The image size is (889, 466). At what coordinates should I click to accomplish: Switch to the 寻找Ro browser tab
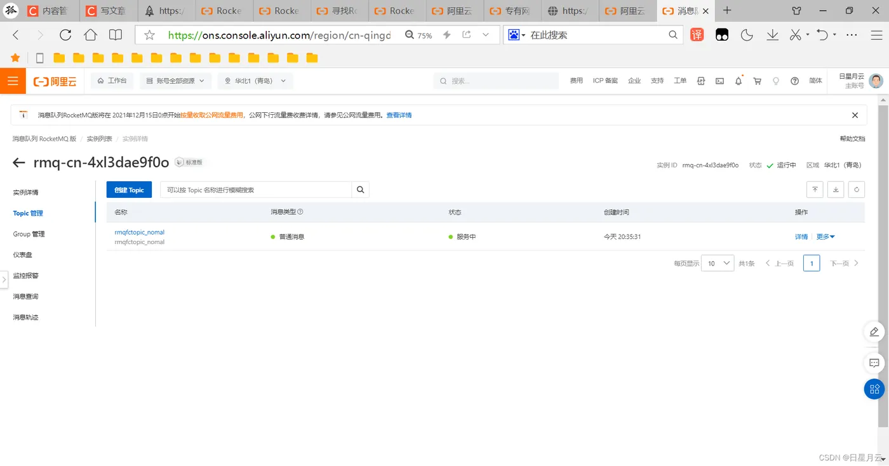[x=339, y=11]
